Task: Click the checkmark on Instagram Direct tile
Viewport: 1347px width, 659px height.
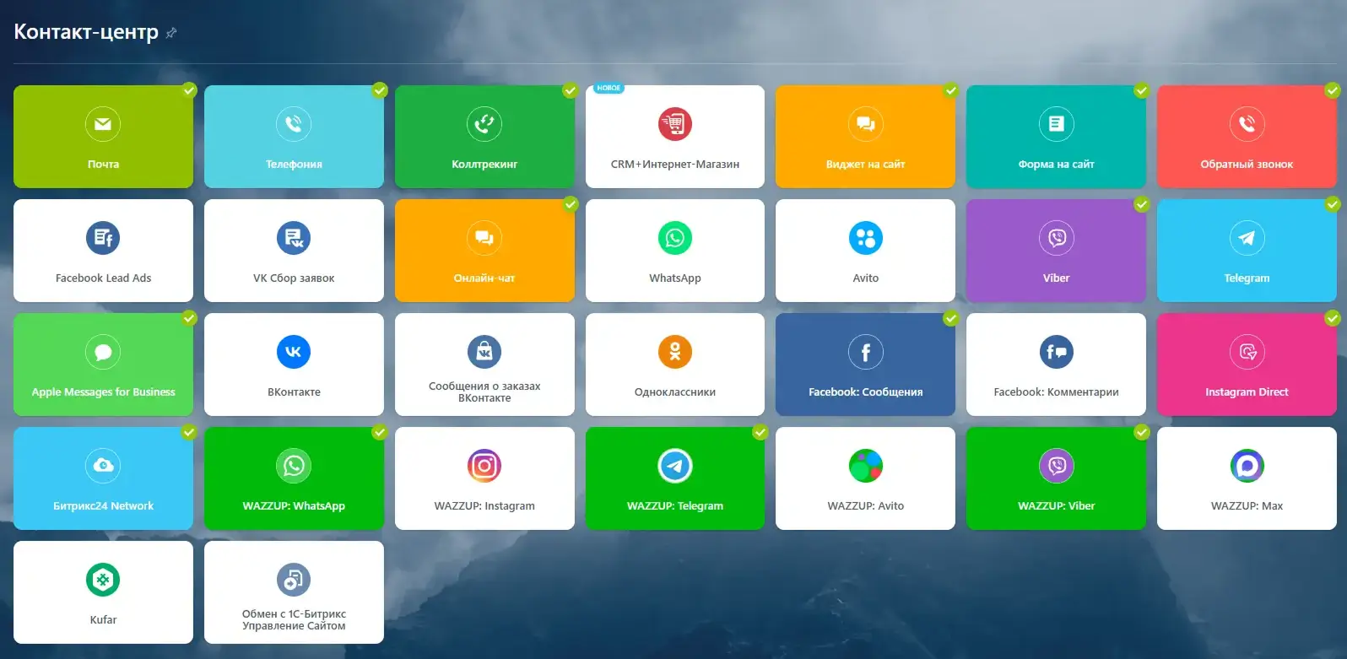Action: pyautogui.click(x=1333, y=318)
